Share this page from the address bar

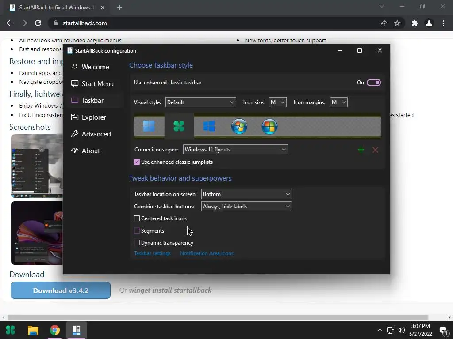tap(383, 23)
